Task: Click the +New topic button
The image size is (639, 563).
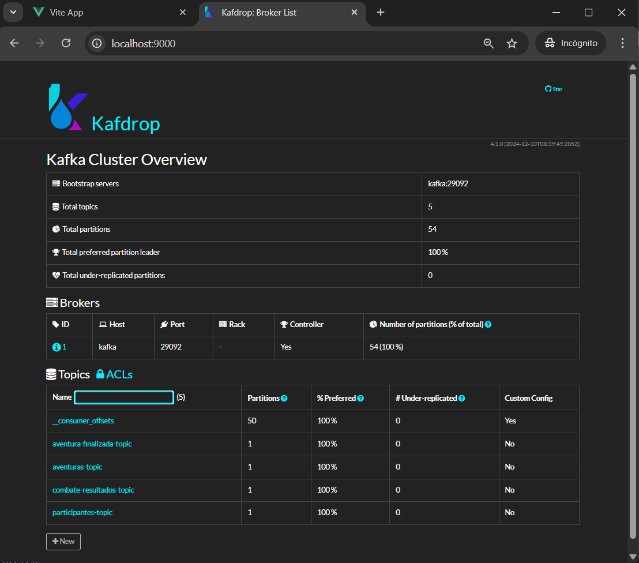Action: click(63, 541)
